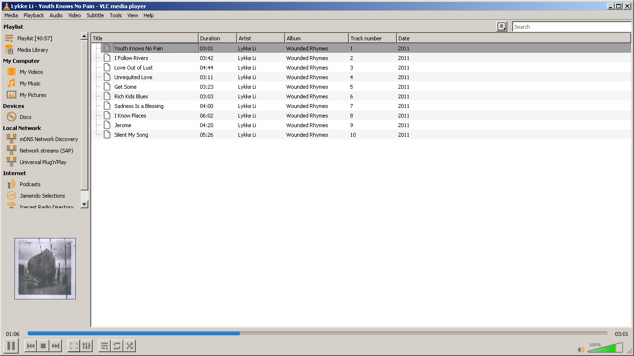Click the total time label 03:01
Screen dimensions: 634x356
[622, 334]
